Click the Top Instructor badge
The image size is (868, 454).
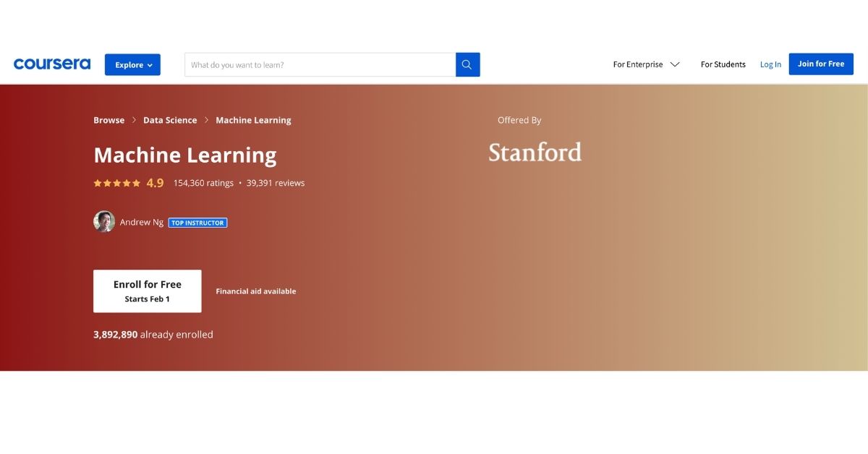pyautogui.click(x=197, y=223)
